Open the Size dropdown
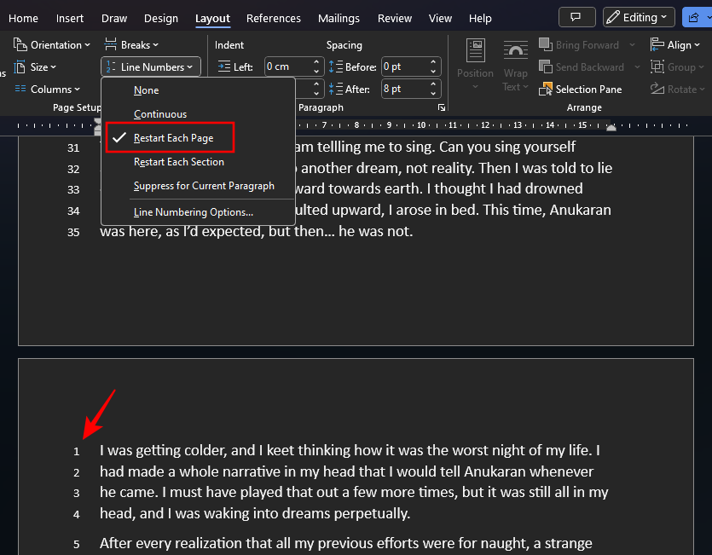The image size is (712, 555). coord(35,67)
